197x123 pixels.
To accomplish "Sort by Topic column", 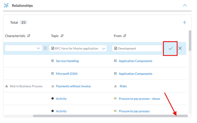I will pos(62,36).
